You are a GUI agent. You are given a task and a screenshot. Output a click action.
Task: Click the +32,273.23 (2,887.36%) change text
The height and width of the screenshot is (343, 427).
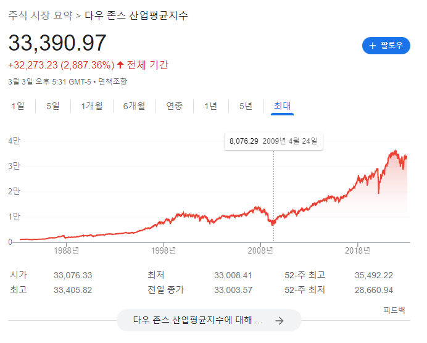[61, 65]
